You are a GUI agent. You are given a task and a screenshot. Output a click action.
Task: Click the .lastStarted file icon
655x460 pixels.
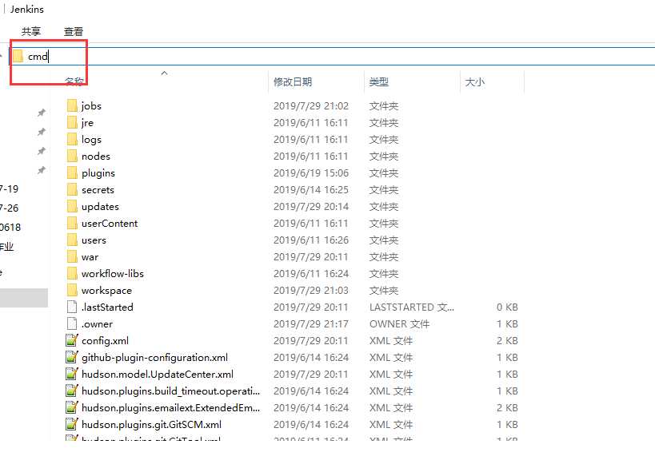coord(72,307)
